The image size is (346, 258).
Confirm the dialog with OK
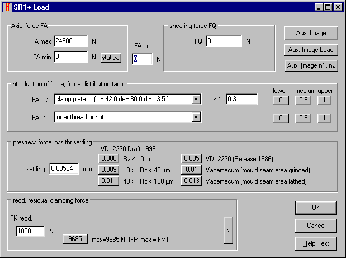click(x=316, y=208)
